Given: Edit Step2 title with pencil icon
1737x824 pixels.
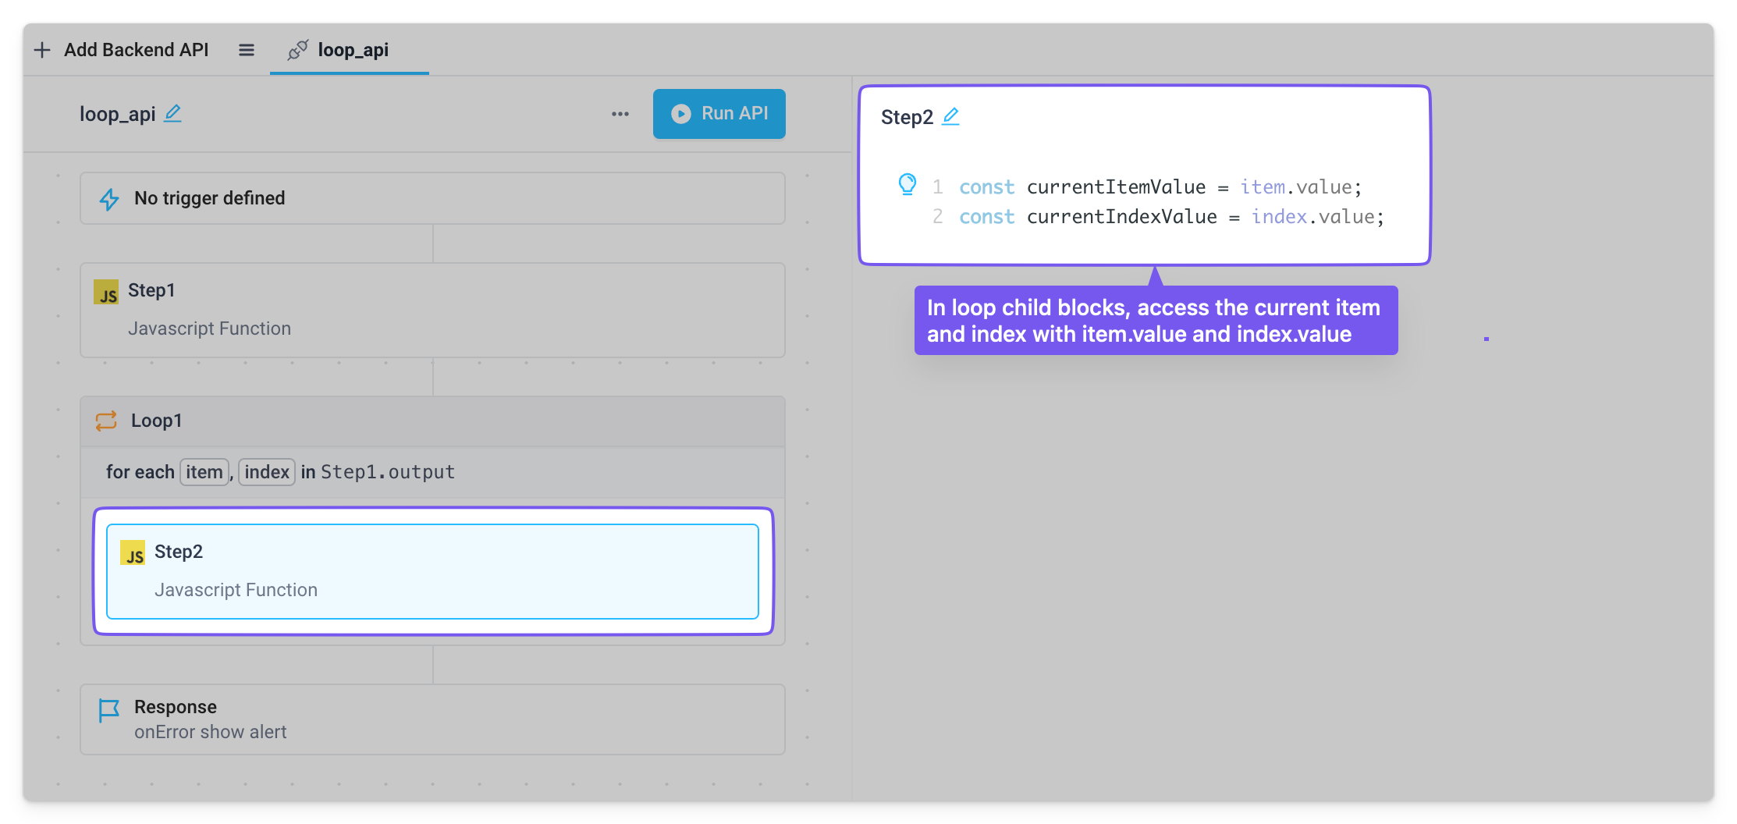Looking at the screenshot, I should (x=951, y=115).
